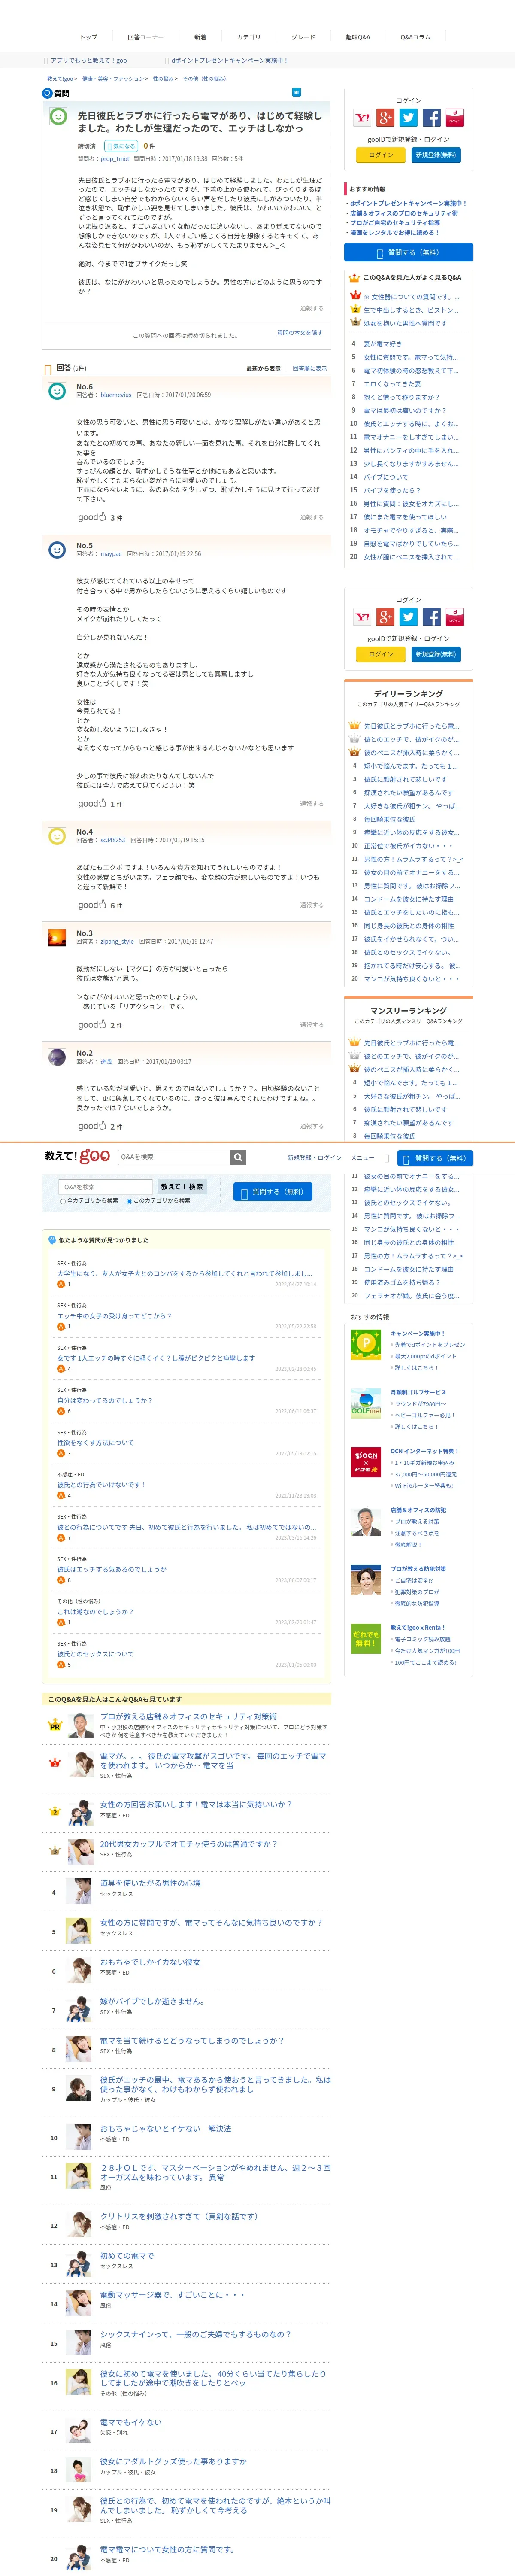The height and width of the screenshot is (2576, 515).
Task: Sort answers by 回答順に表示
Action: coord(310,368)
